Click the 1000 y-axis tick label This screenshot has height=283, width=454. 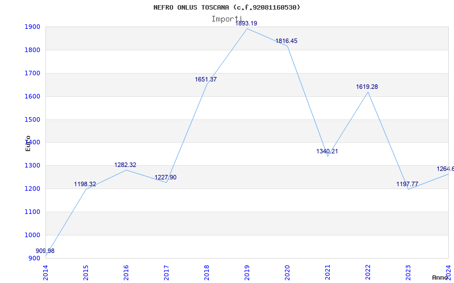pos(32,235)
